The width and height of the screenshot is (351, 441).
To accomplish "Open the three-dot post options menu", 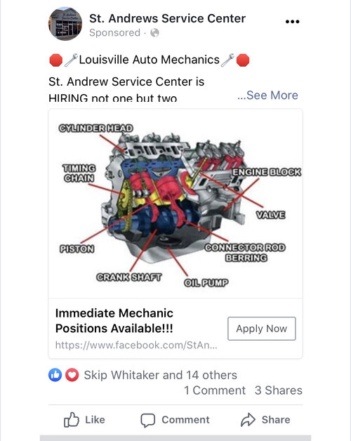I will 292,22.
